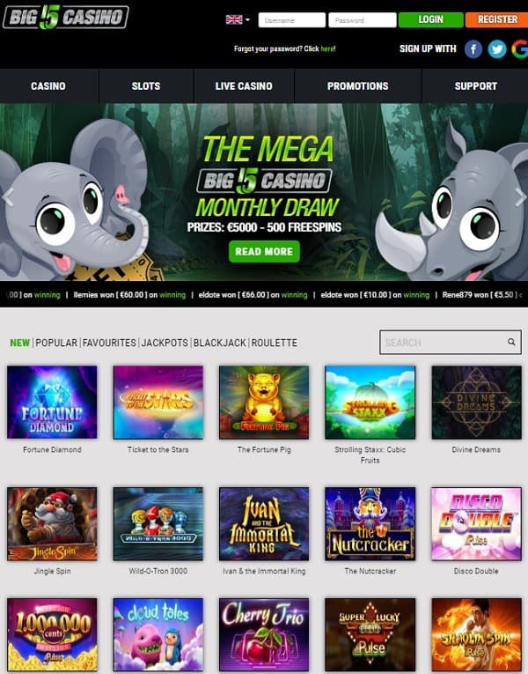The height and width of the screenshot is (674, 528).
Task: Open the LIVE CASINO menu
Action: click(x=244, y=86)
